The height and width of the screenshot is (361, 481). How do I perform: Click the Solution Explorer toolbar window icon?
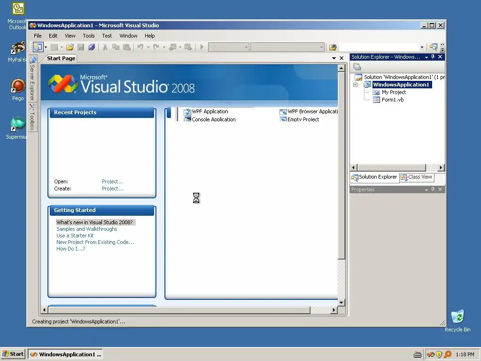[x=433, y=47]
